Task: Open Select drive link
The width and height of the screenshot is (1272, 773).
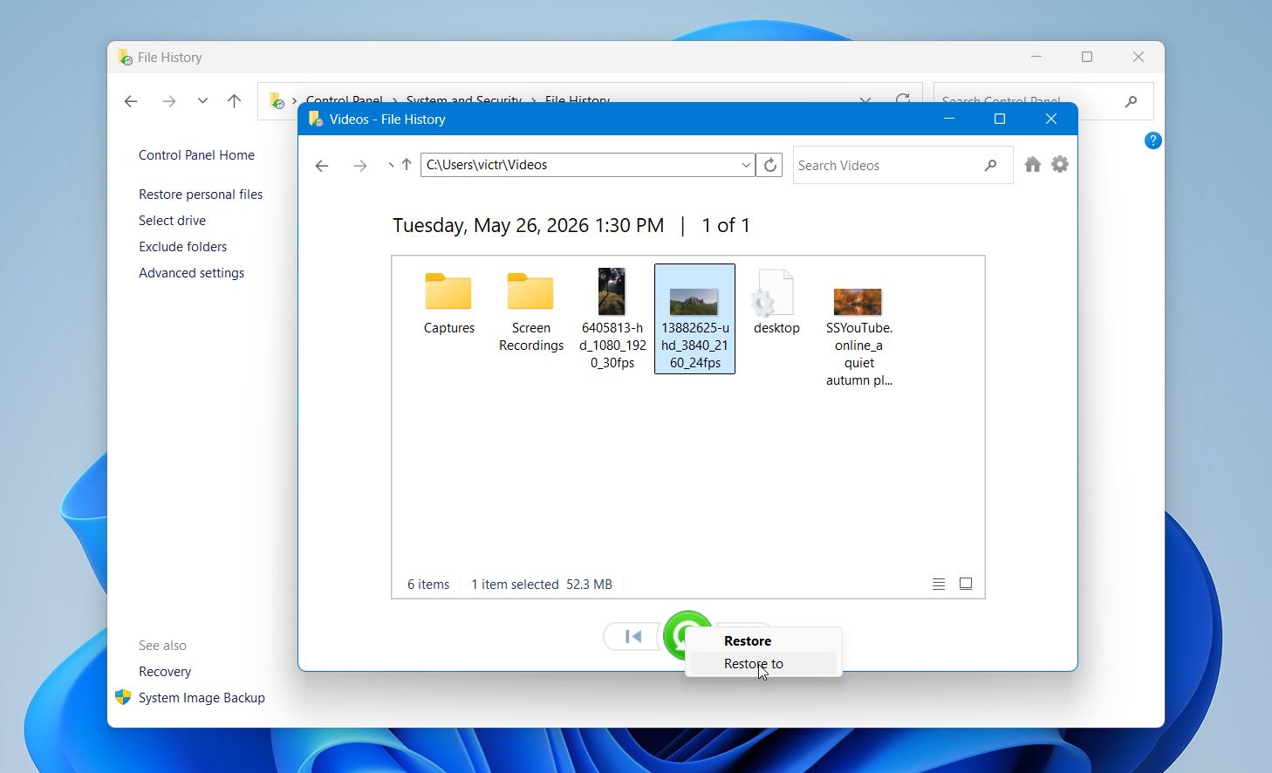Action: pyautogui.click(x=172, y=220)
